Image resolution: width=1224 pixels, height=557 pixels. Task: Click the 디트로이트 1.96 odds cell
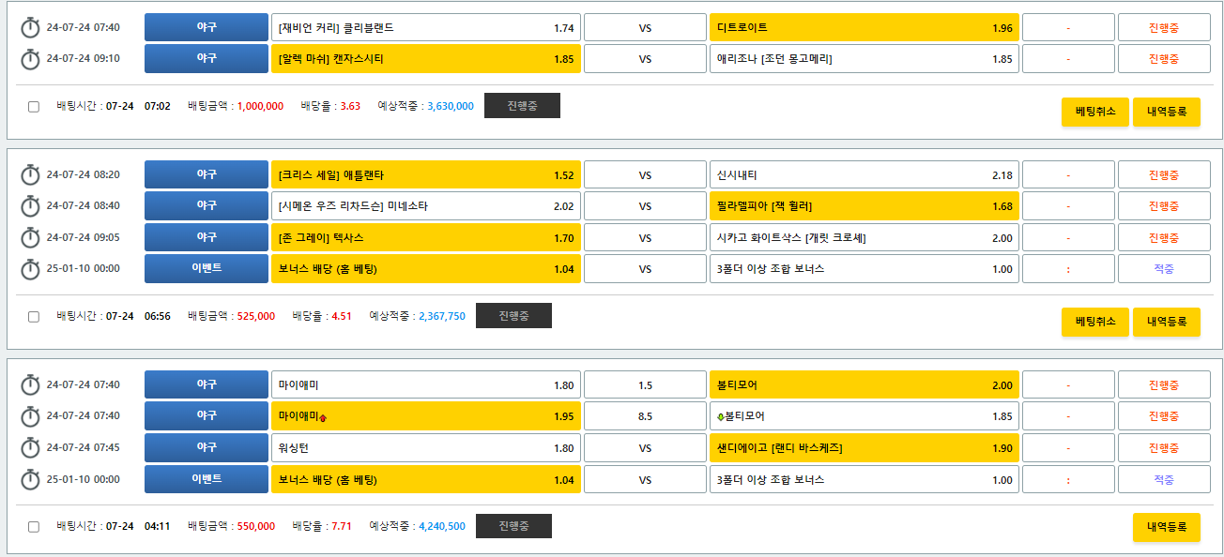point(864,28)
